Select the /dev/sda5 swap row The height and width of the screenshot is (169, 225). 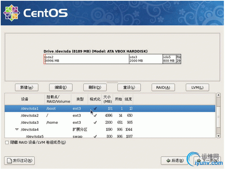point(110,136)
